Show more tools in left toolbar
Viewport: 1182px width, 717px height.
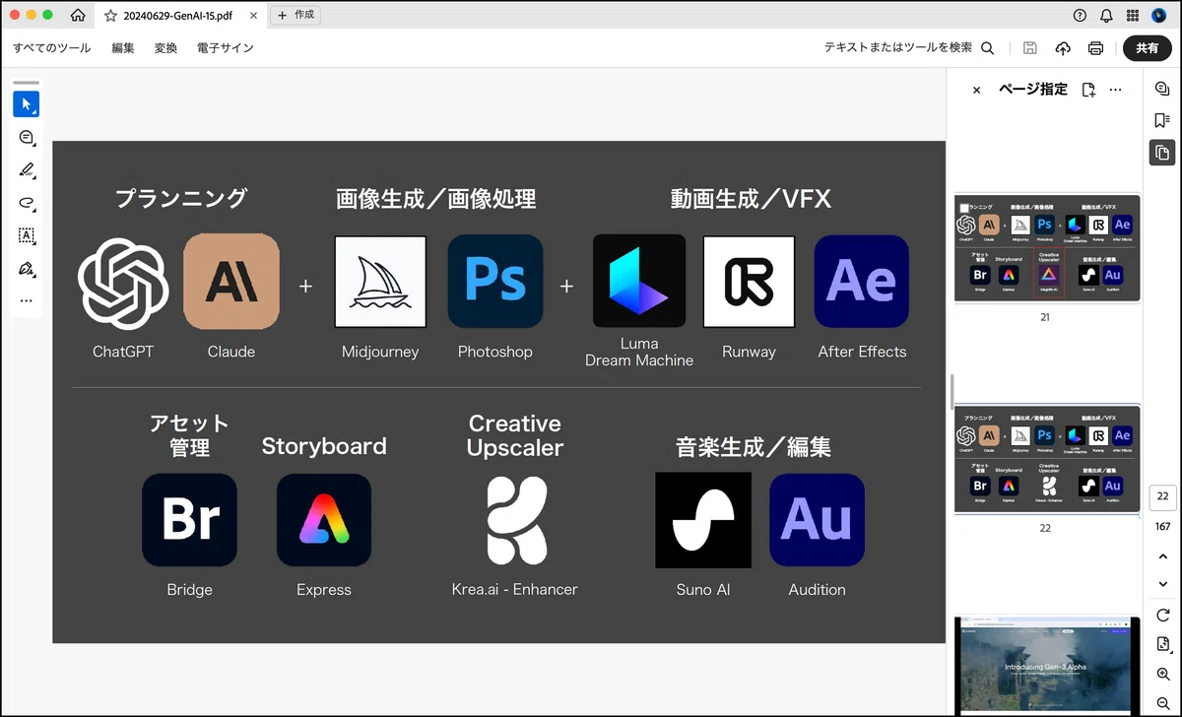point(27,300)
